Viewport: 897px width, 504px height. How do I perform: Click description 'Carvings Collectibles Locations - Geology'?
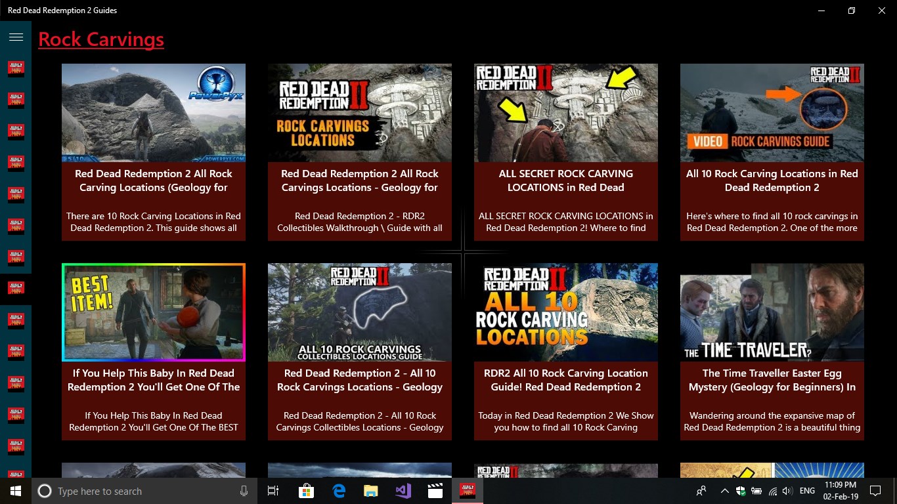tap(360, 427)
